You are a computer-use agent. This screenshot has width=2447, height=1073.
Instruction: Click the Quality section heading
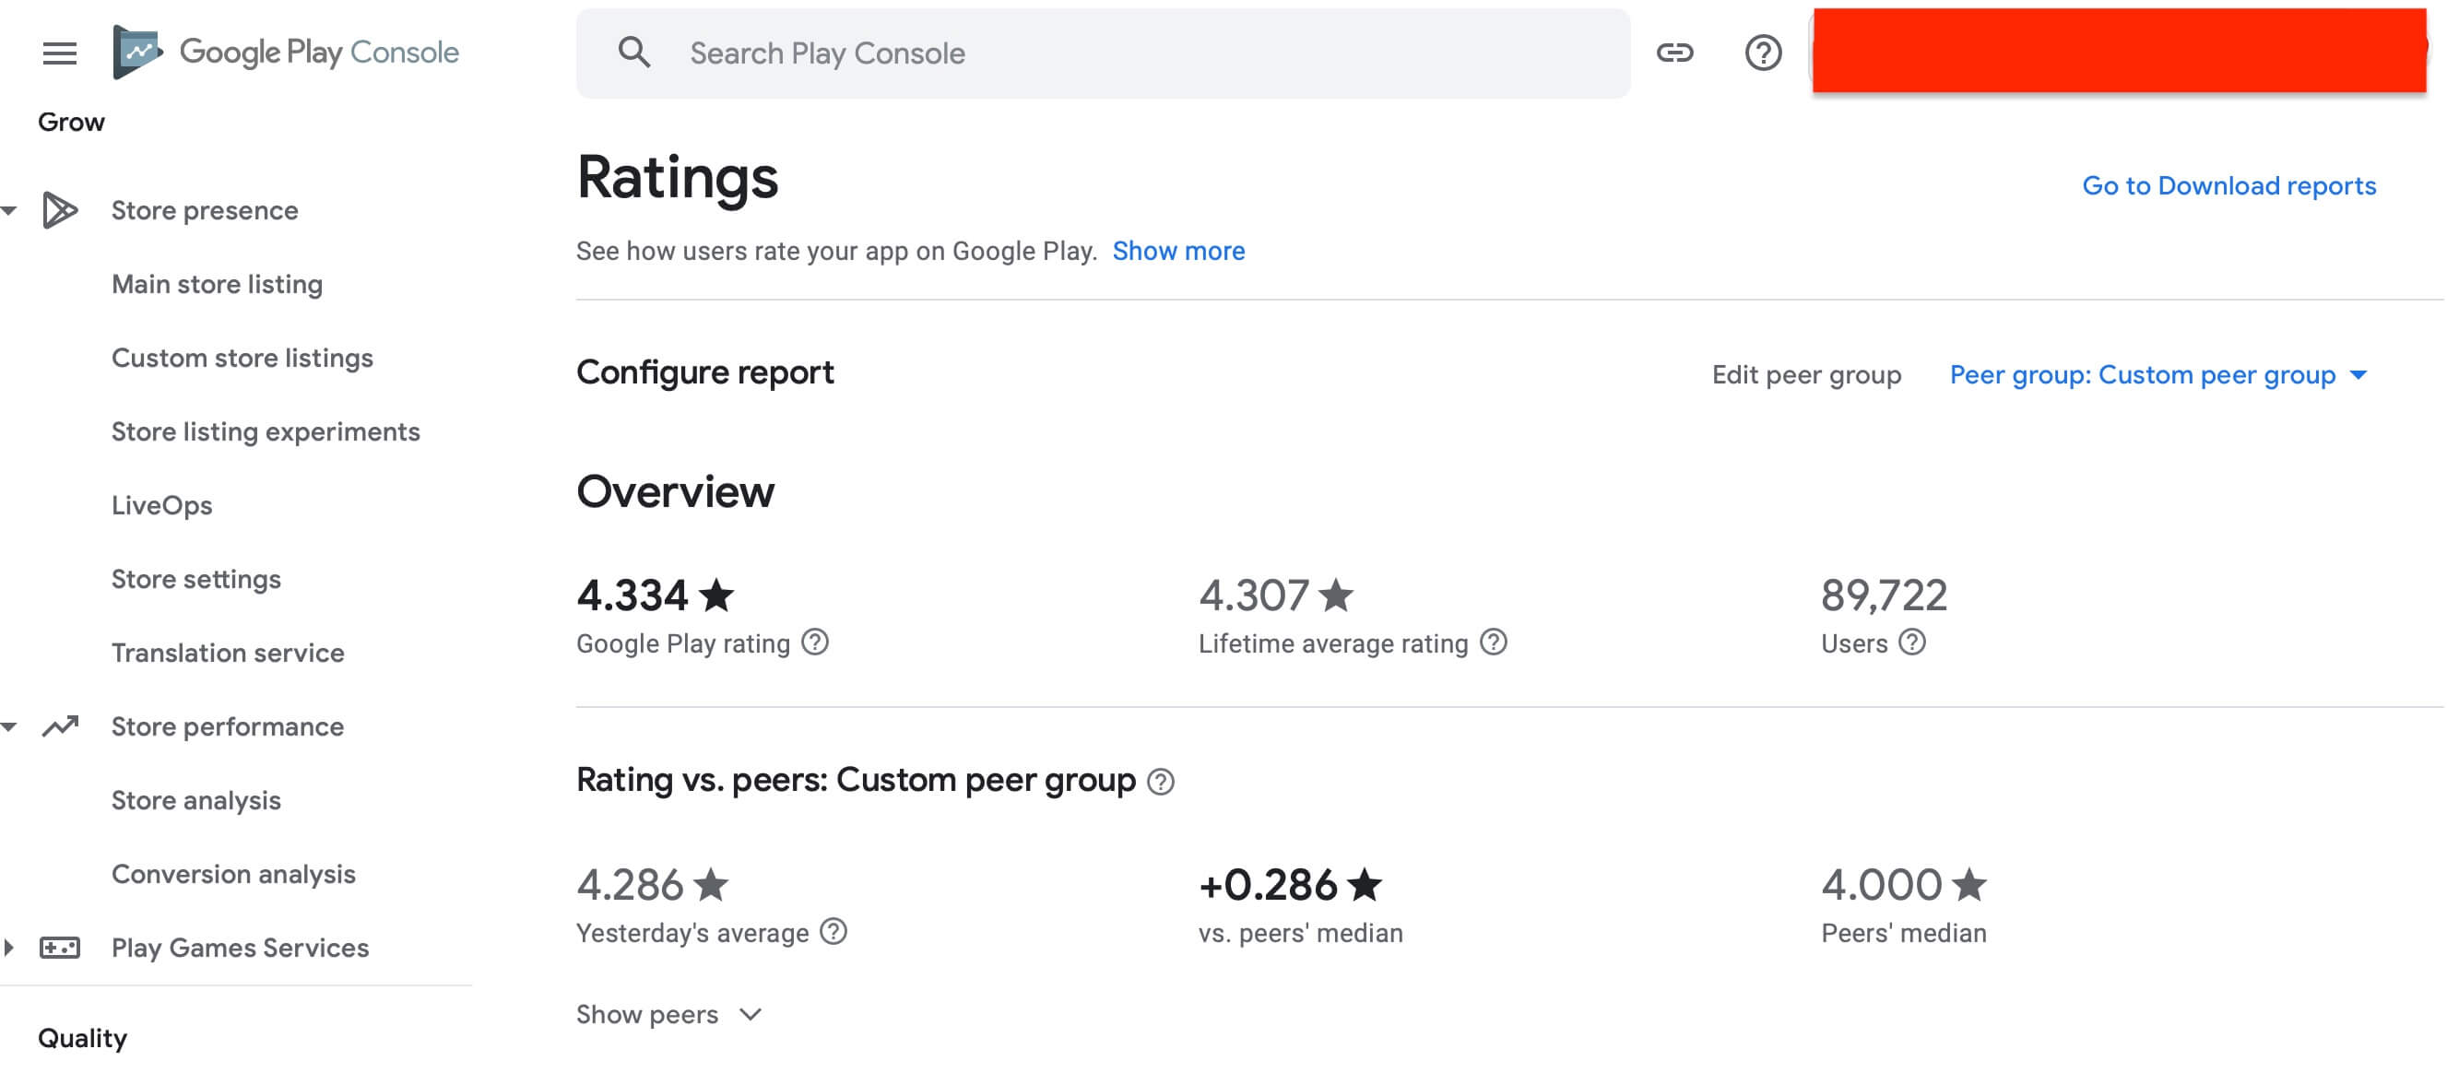point(83,1038)
